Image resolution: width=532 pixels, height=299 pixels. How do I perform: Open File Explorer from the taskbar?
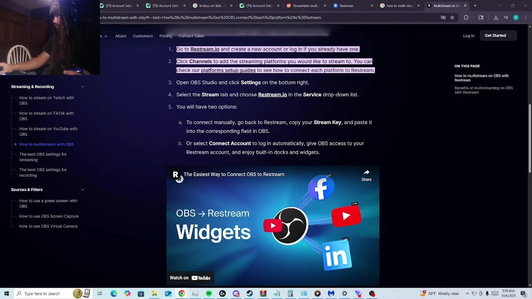click(154, 294)
